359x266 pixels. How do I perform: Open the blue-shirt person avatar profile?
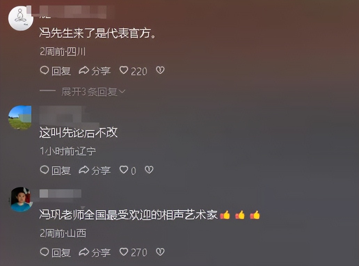(x=21, y=199)
